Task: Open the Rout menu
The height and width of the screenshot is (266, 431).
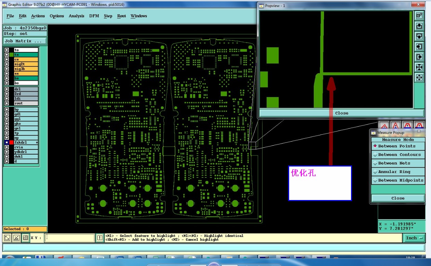Action: pos(122,16)
